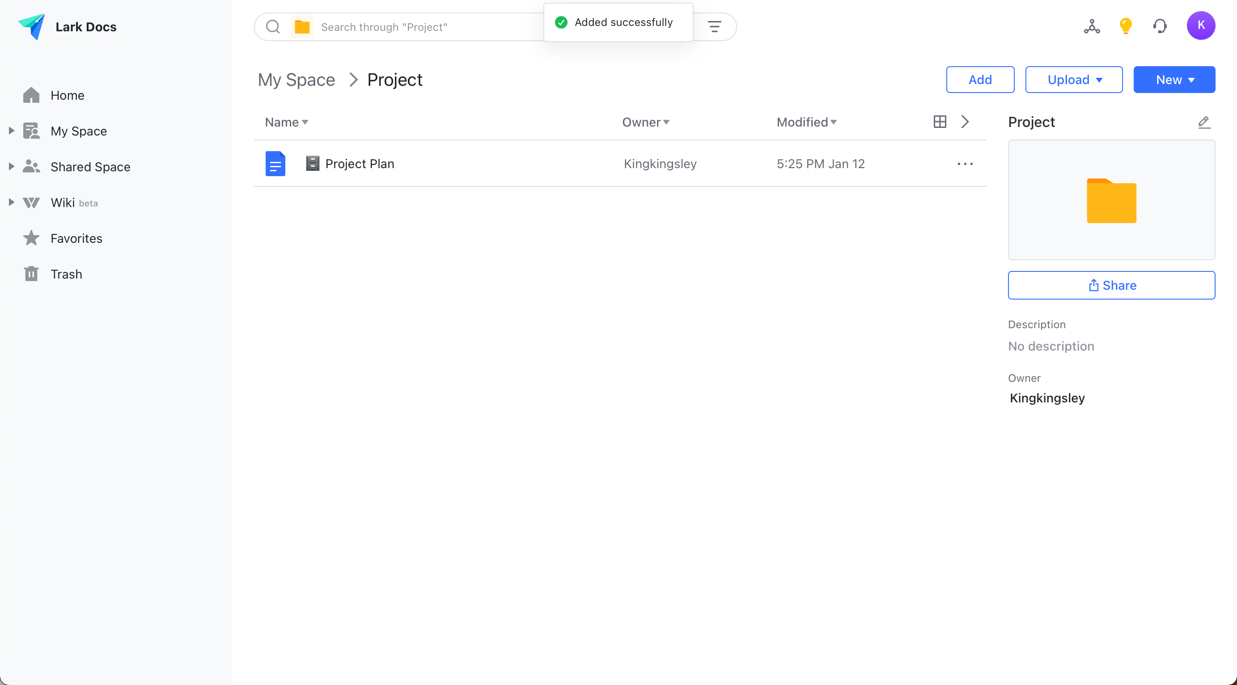Click the Project Plan document icon
The width and height of the screenshot is (1237, 685).
[x=275, y=163]
